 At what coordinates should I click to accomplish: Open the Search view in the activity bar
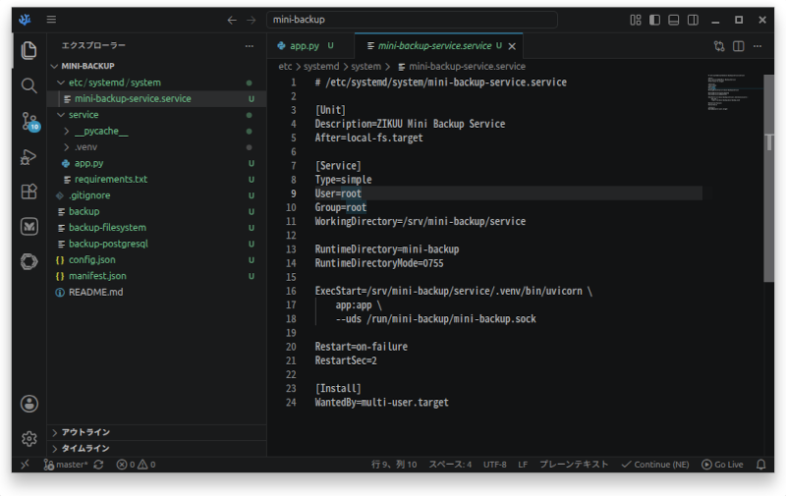pos(28,85)
